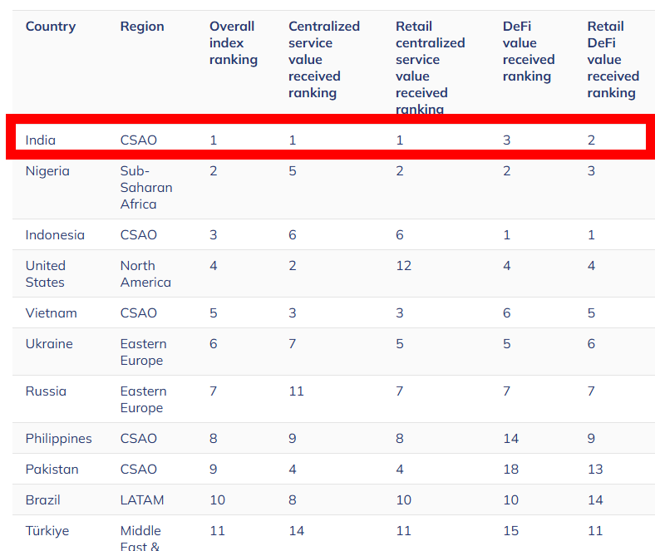The width and height of the screenshot is (655, 551).
Task: Click Pakistan DeFi value ranking 18
Action: [510, 469]
